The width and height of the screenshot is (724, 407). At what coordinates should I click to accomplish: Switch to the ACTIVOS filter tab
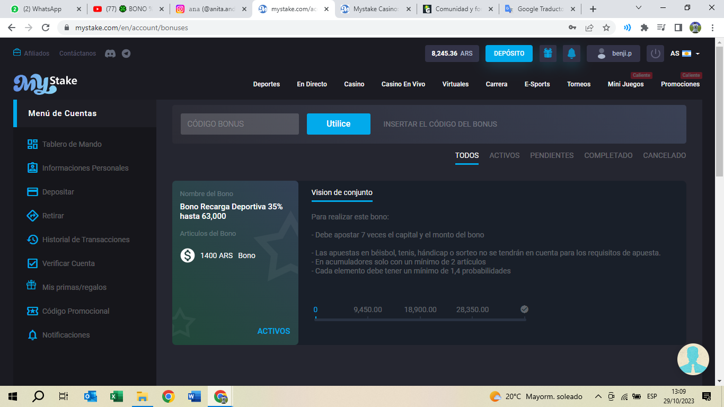click(x=504, y=155)
